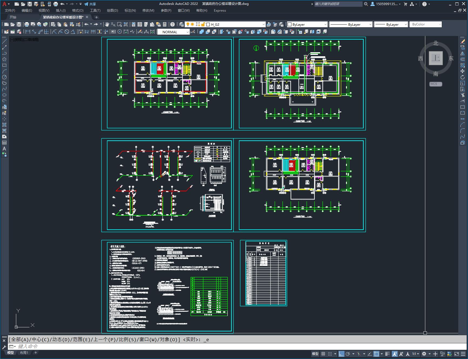Click the 上 face of ViewCube
This screenshot has width=468, height=359.
[x=436, y=58]
